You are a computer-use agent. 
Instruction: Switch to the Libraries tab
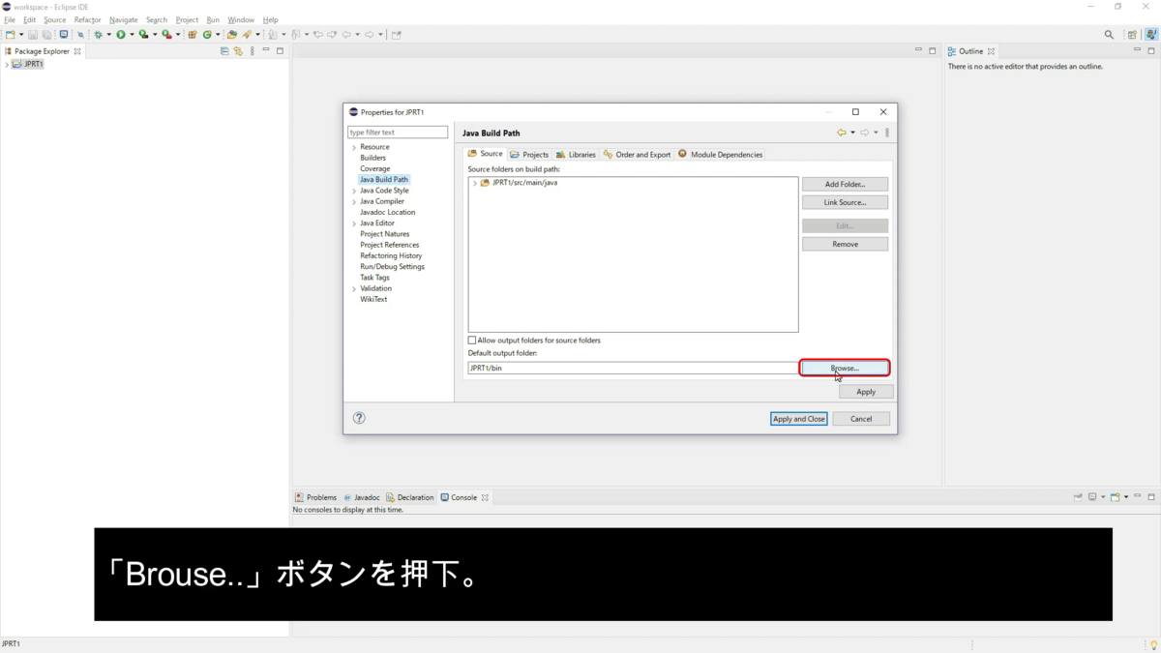tap(576, 155)
